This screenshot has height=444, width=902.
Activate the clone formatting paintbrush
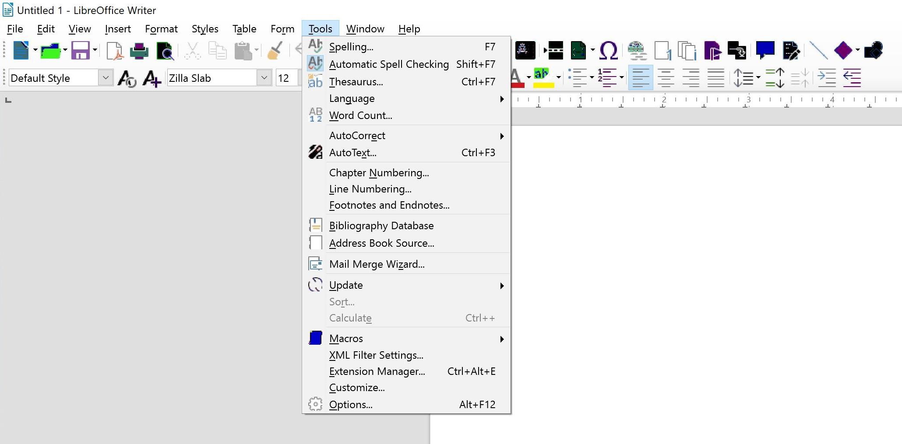click(x=275, y=50)
